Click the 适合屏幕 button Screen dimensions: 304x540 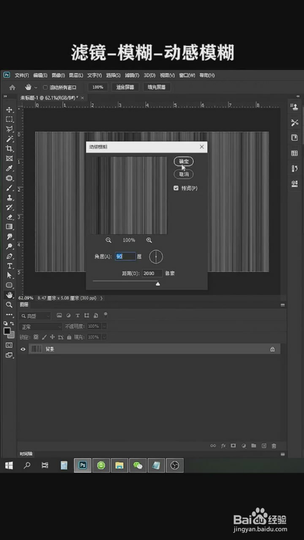pyautogui.click(x=125, y=87)
